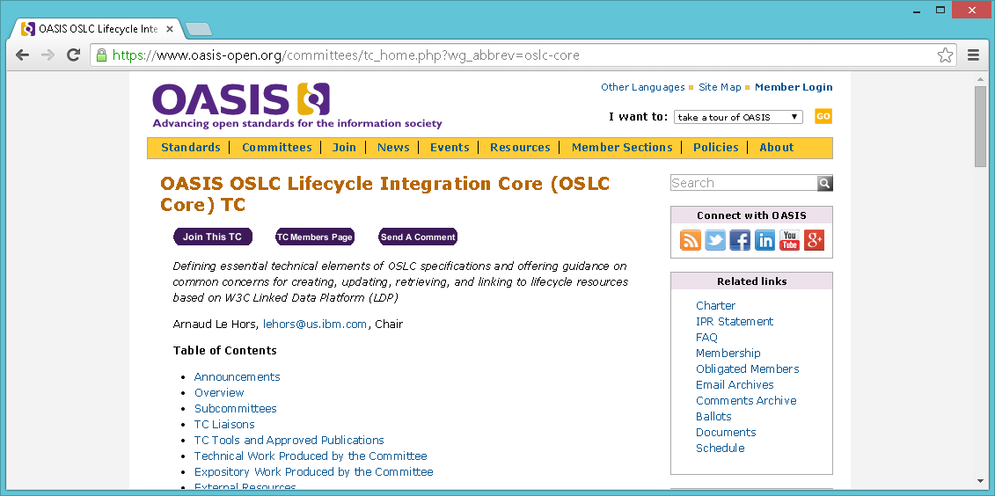Click the lehors@us.ibm.com email link
Screen dimensions: 995x496
[315, 325]
